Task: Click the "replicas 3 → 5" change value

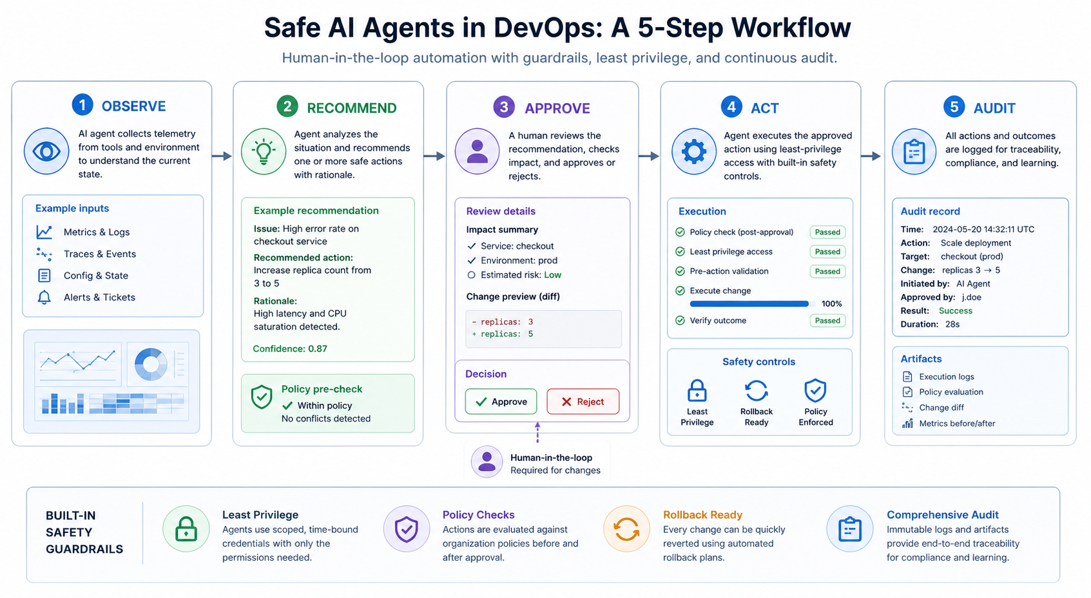Action: click(971, 270)
